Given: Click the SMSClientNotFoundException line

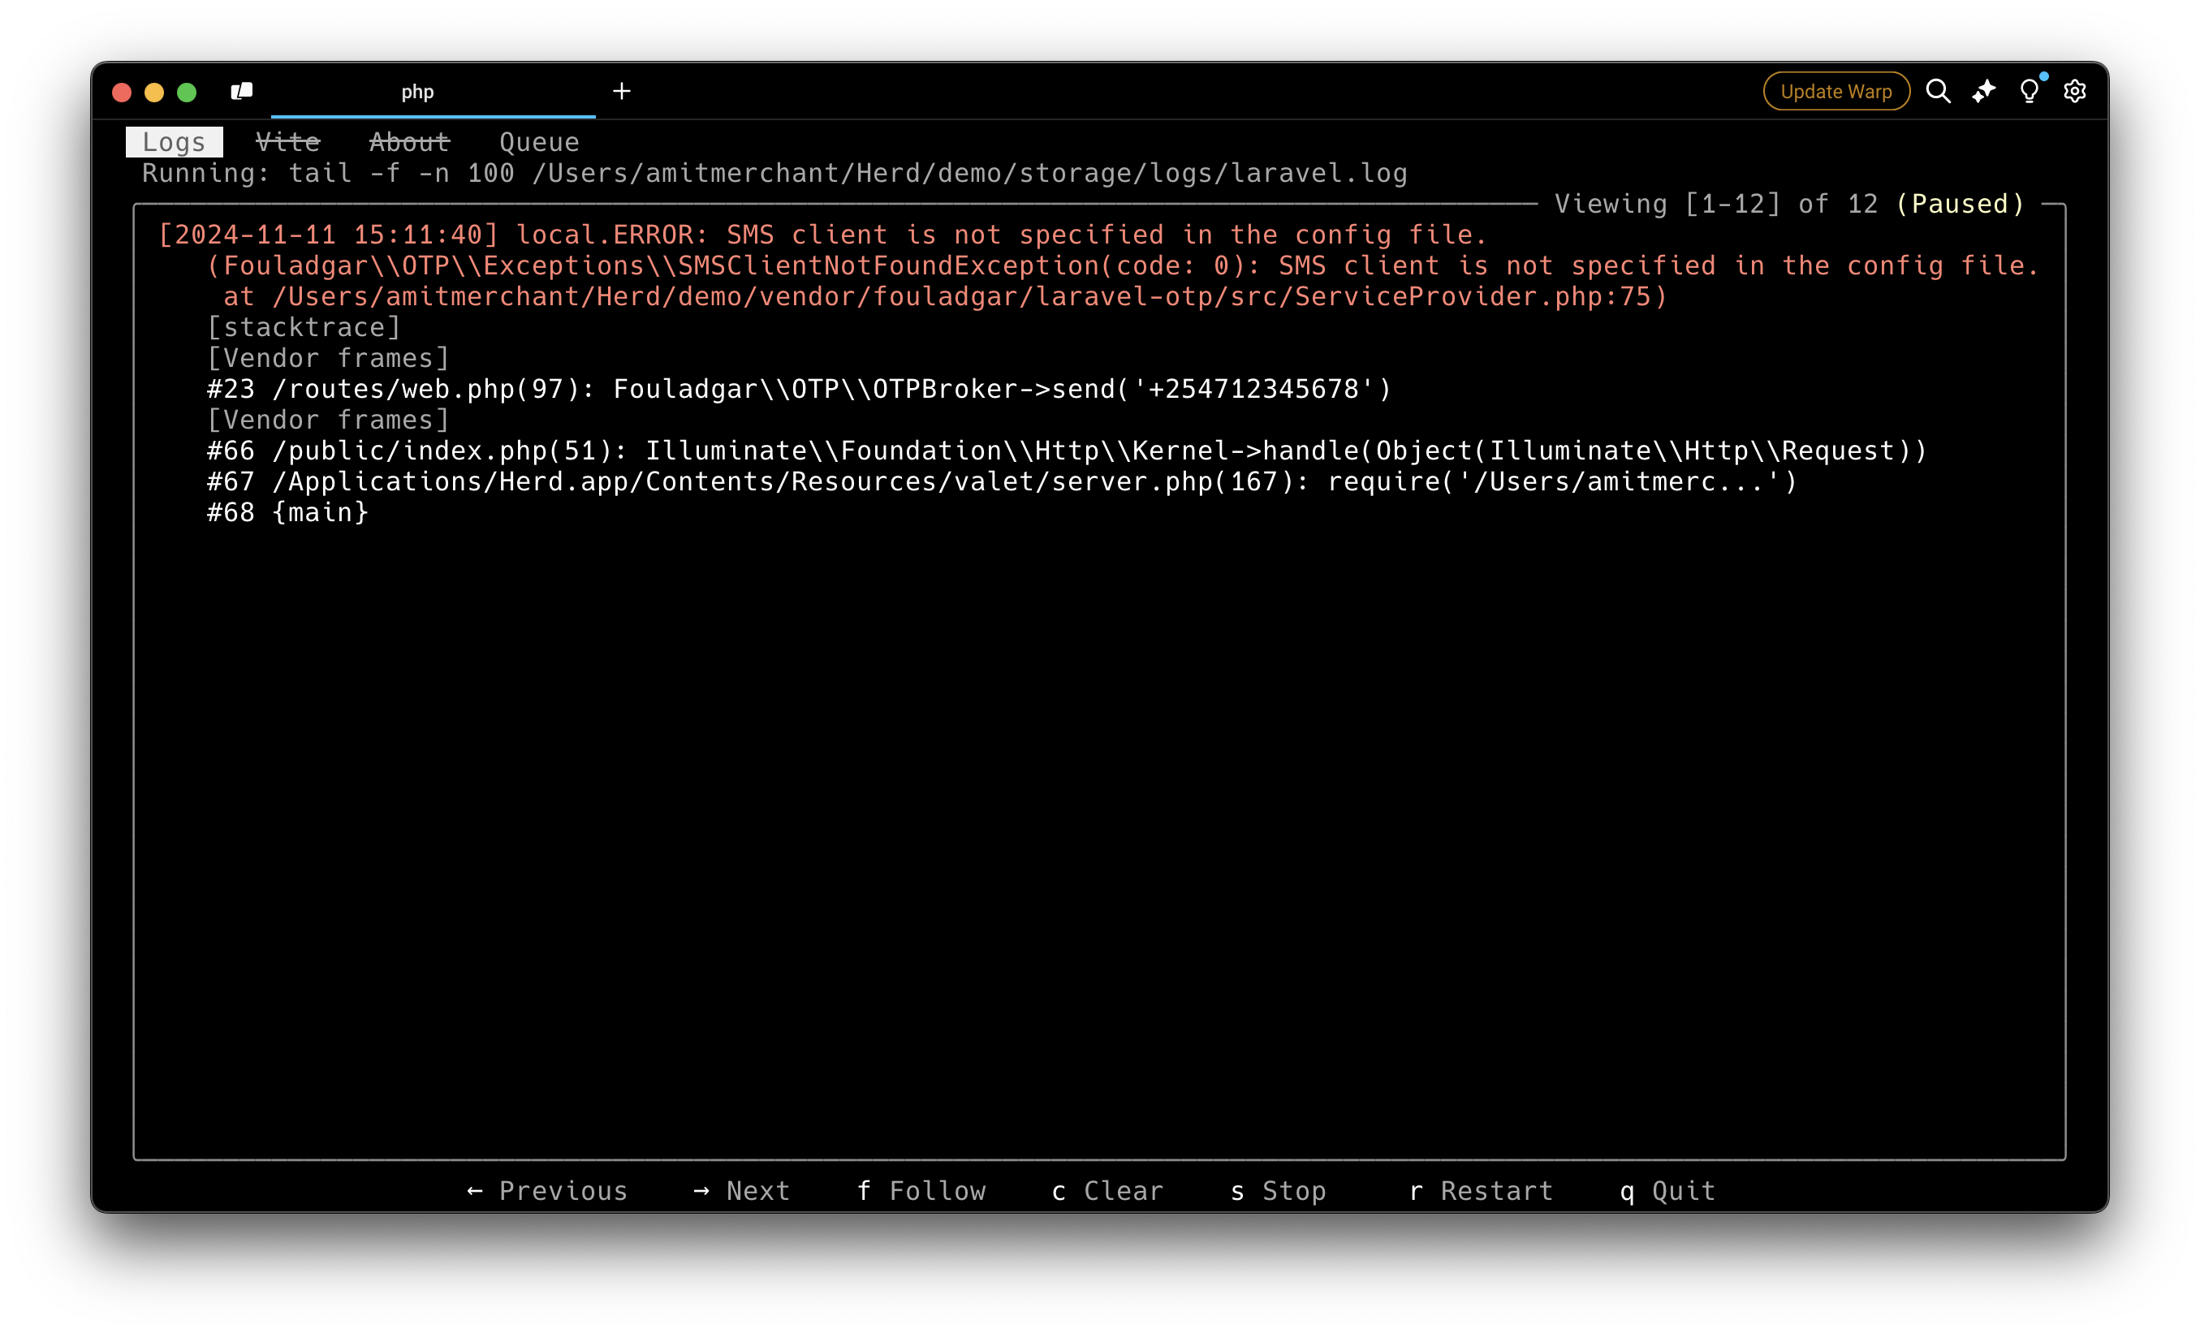Looking at the screenshot, I should click(1124, 266).
